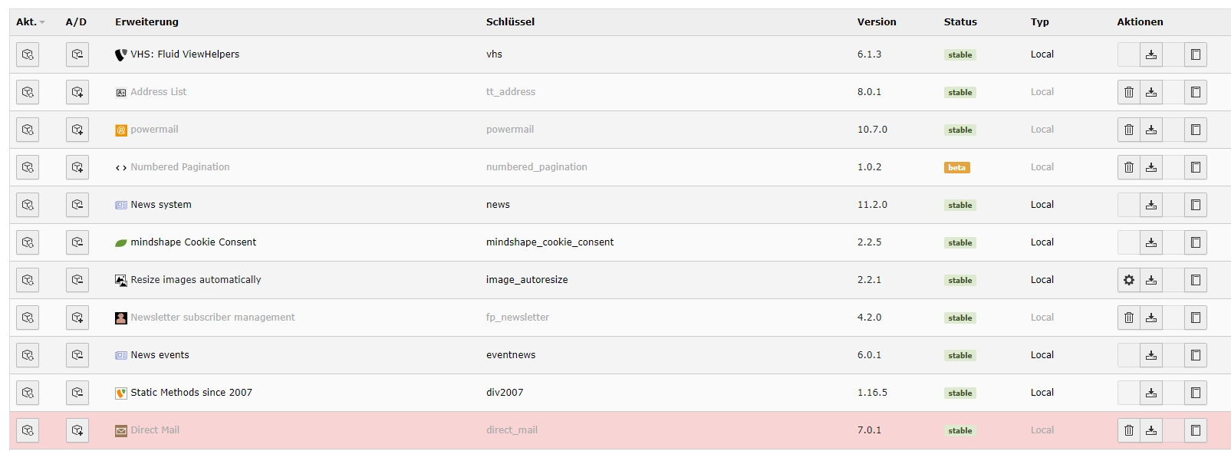Image resolution: width=1231 pixels, height=451 pixels.
Task: Activate the Address List extension
Action: 77,92
